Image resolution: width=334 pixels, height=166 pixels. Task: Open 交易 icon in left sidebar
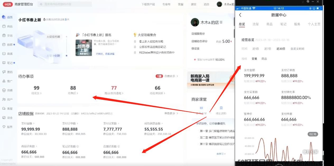pos(4,35)
